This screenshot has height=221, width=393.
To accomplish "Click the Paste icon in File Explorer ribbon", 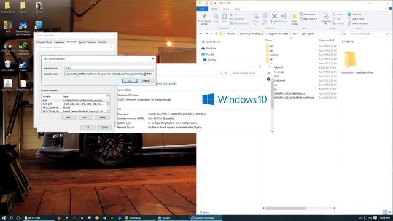I will (224, 18).
